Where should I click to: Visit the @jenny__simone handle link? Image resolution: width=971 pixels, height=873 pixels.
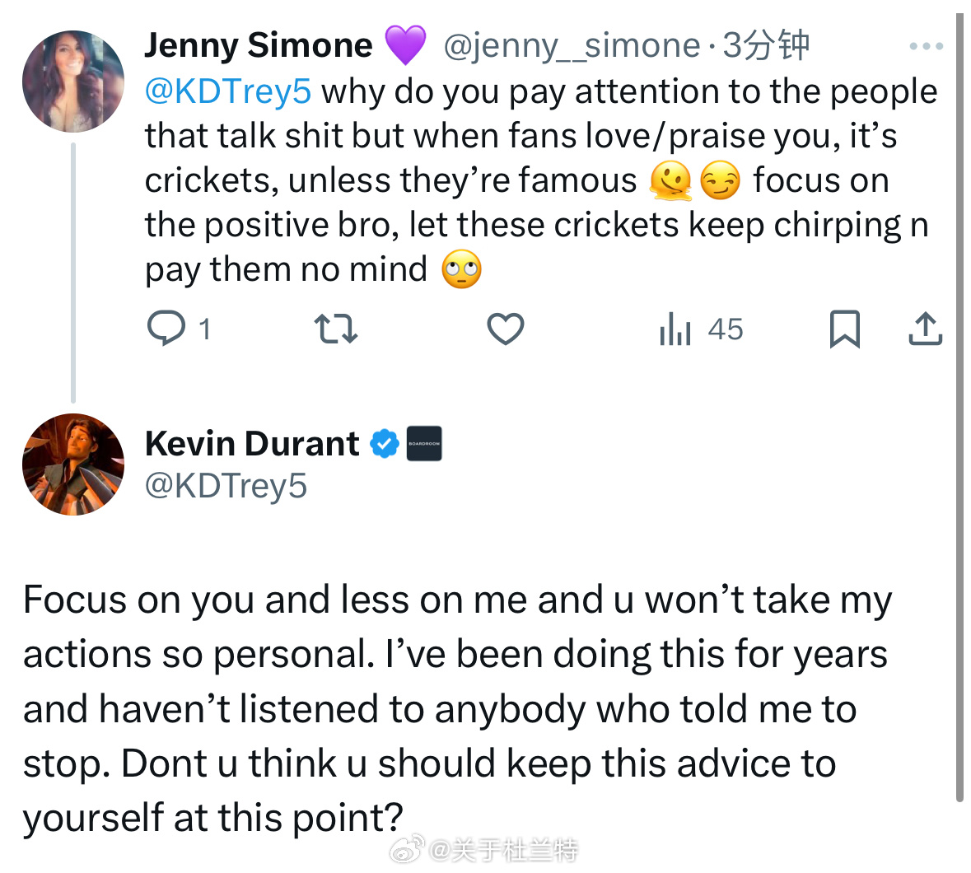(572, 45)
